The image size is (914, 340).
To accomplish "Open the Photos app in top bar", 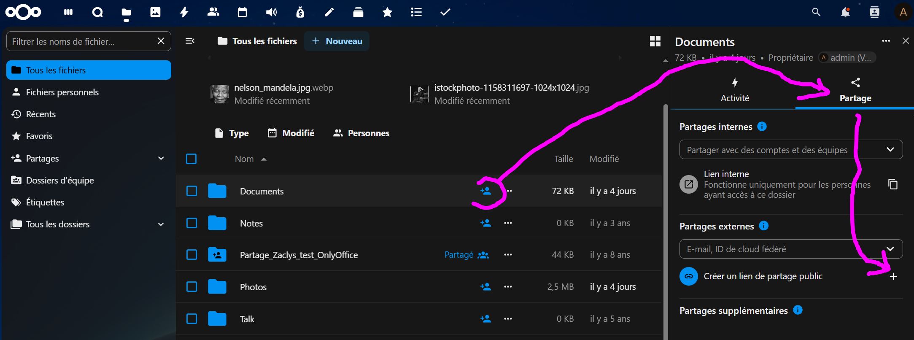I will click(155, 12).
